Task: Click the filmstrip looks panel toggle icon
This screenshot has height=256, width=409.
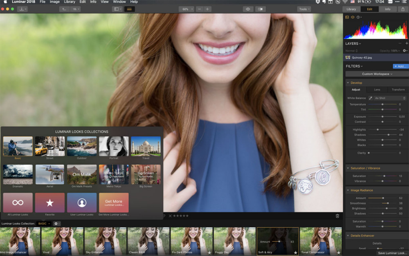Action: click(129, 9)
